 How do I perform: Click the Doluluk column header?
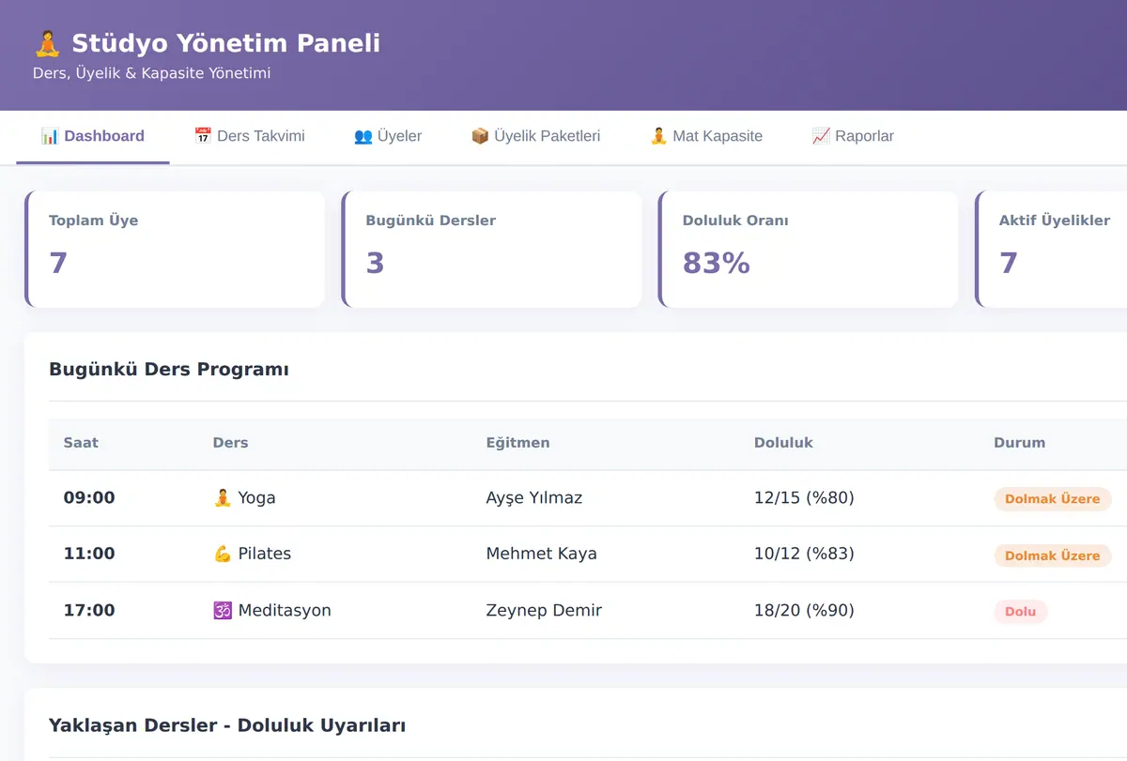tap(783, 443)
